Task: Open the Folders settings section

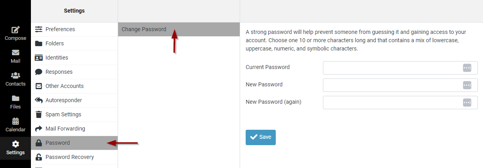Action: pyautogui.click(x=55, y=43)
